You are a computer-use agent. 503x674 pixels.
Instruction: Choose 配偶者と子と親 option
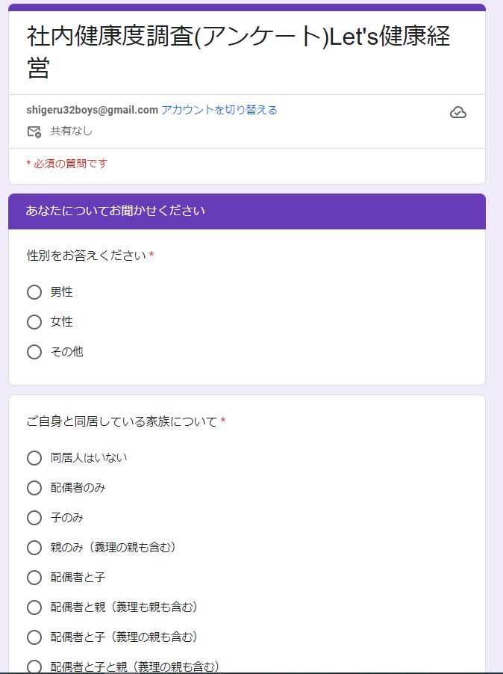pos(34,667)
